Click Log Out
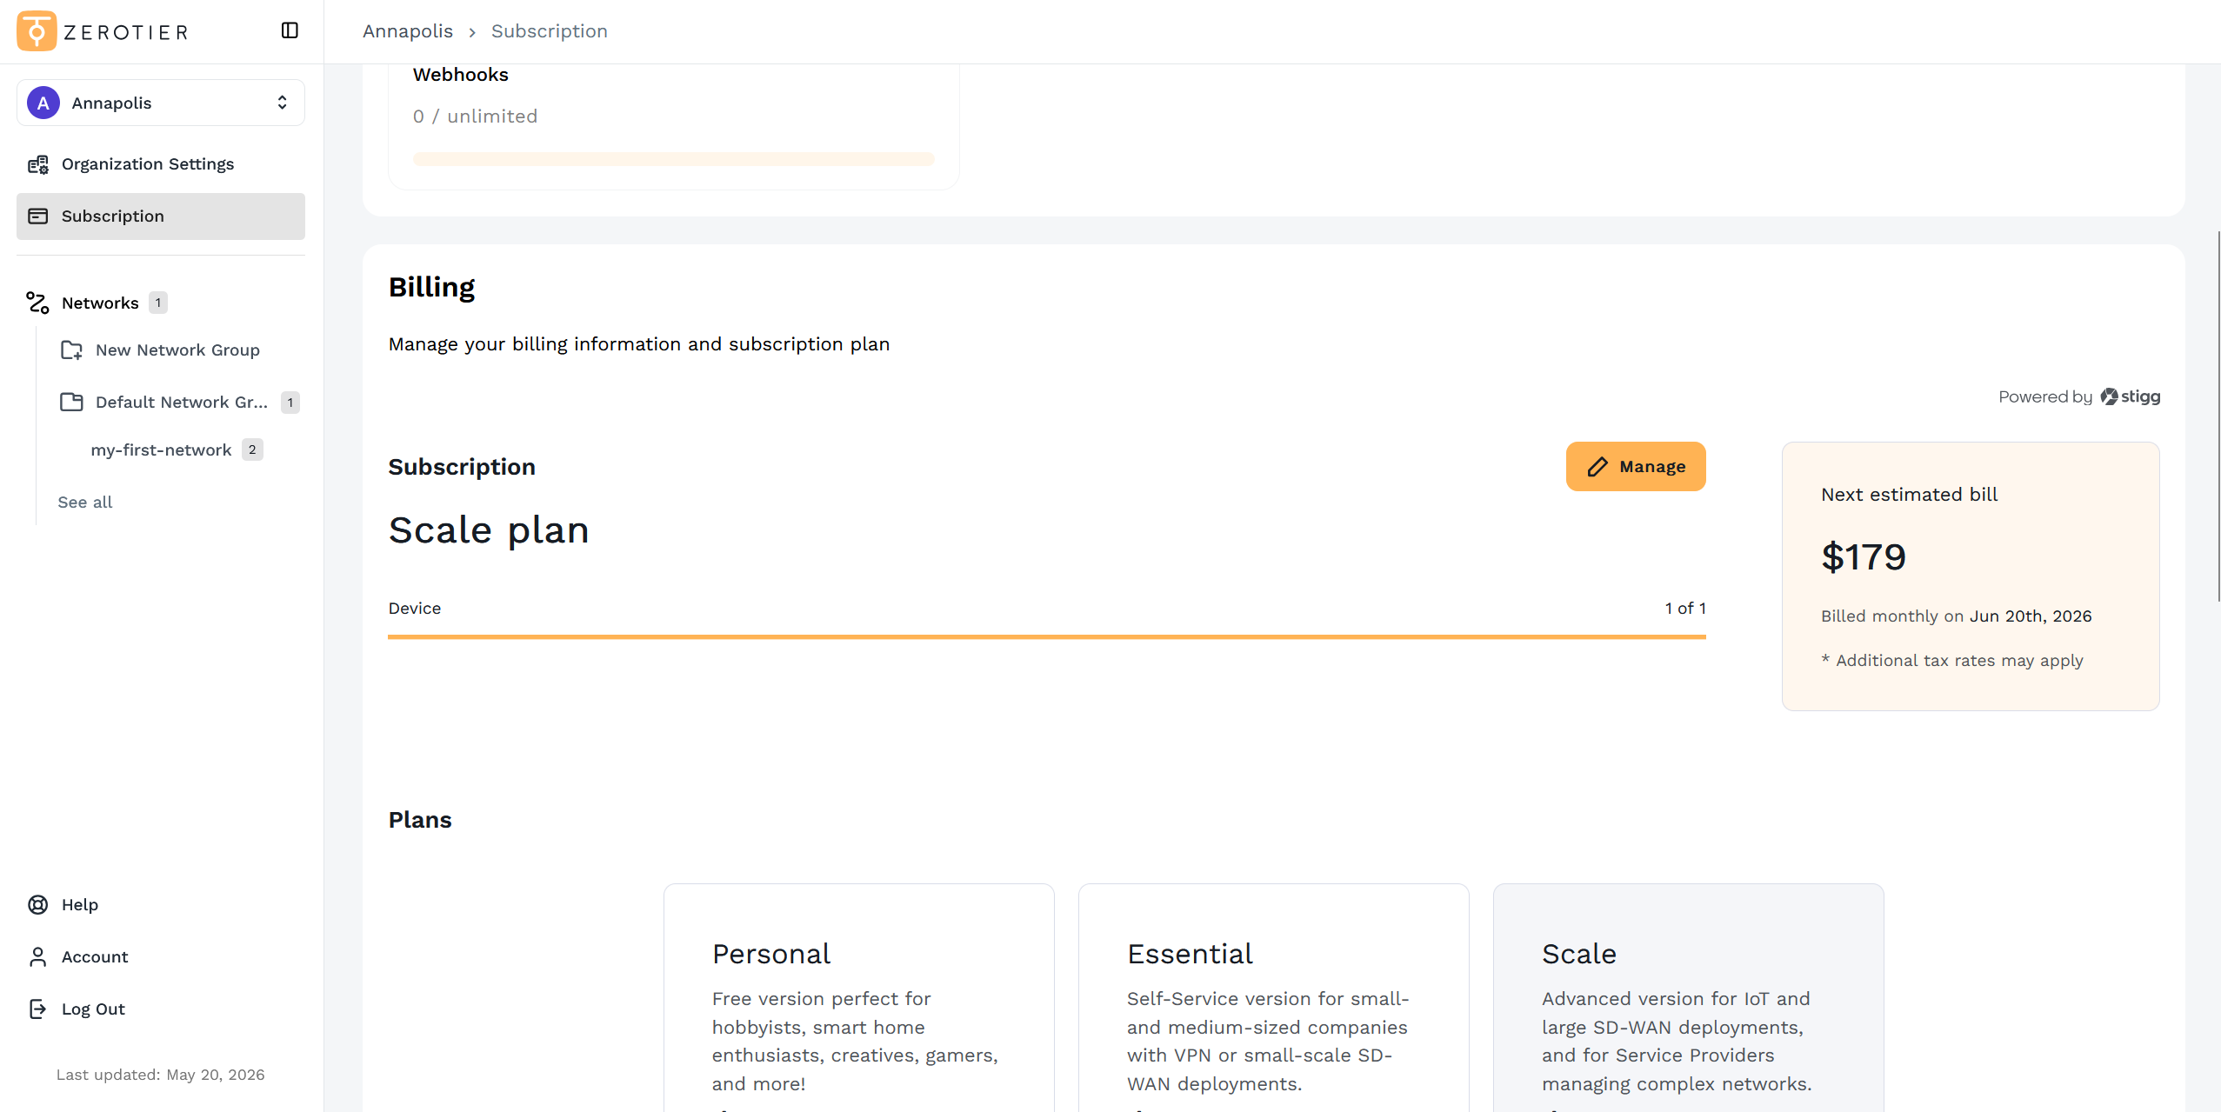Viewport: 2221px width, 1112px height. 93,1009
